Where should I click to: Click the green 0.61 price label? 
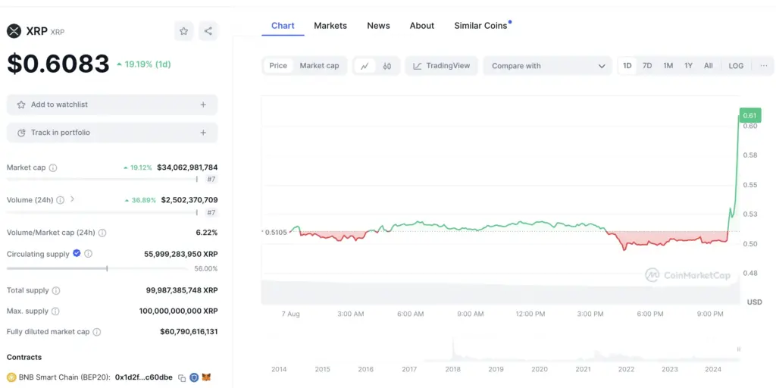pyautogui.click(x=749, y=116)
